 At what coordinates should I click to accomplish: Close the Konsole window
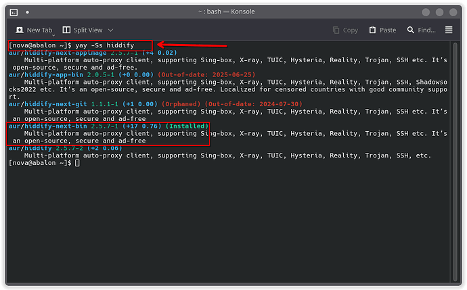coord(453,12)
